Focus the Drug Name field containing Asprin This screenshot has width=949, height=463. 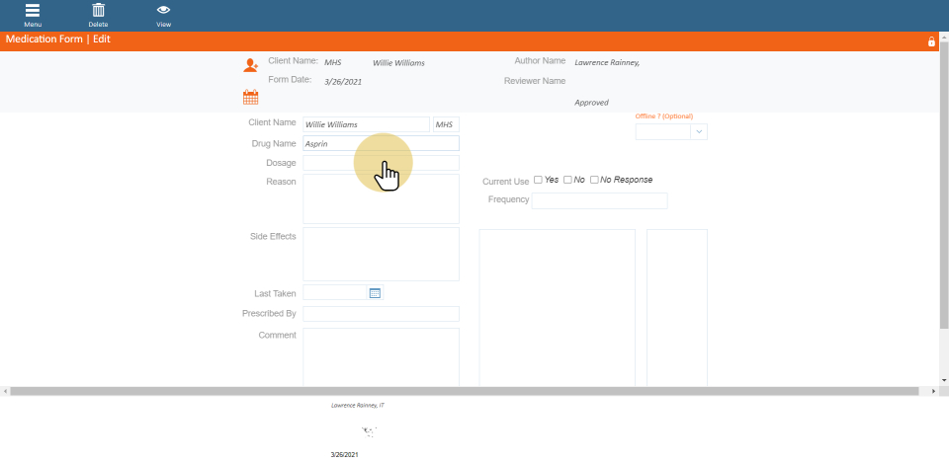(x=381, y=143)
